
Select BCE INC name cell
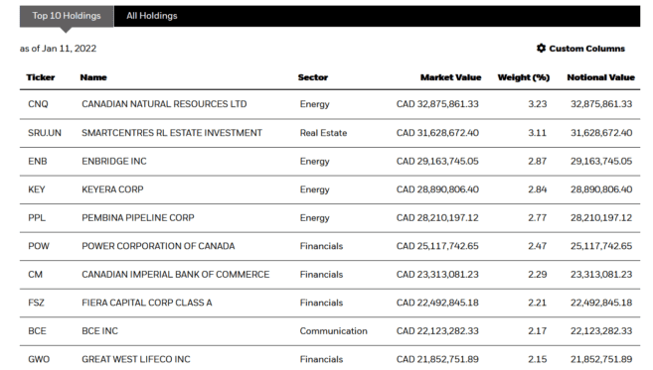click(x=100, y=331)
